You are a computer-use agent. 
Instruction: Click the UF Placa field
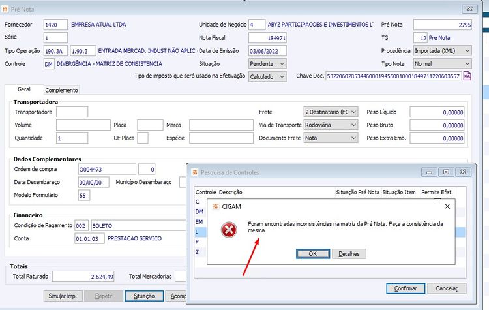[x=143, y=138]
